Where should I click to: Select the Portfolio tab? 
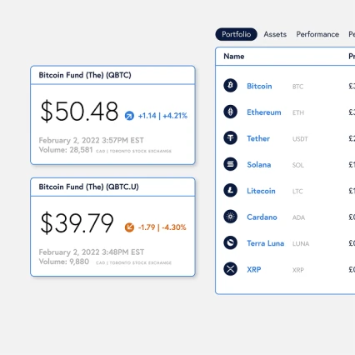[236, 34]
